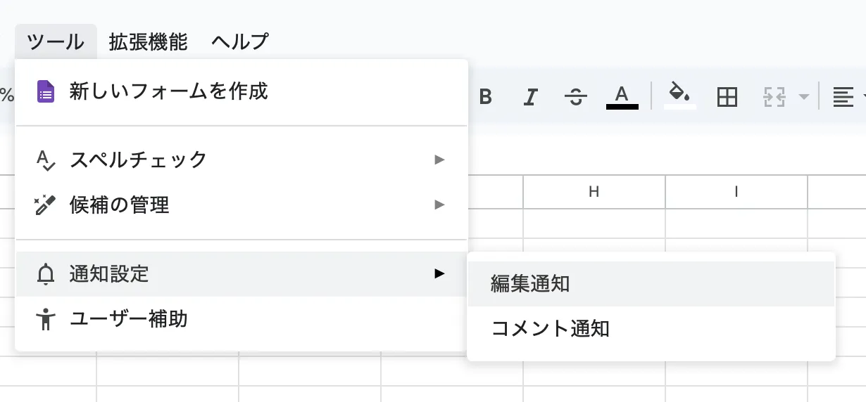Open the 拡張機能 menu
Viewport: 866px width, 402px height.
[148, 42]
